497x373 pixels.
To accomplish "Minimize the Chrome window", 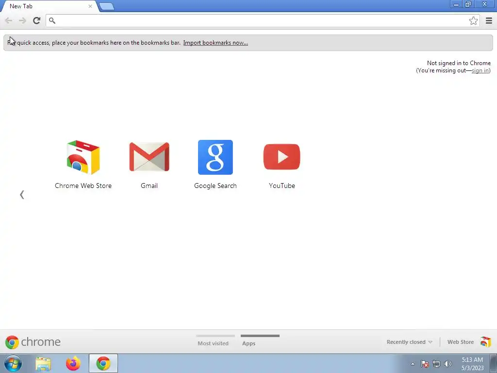I will pyautogui.click(x=456, y=4).
